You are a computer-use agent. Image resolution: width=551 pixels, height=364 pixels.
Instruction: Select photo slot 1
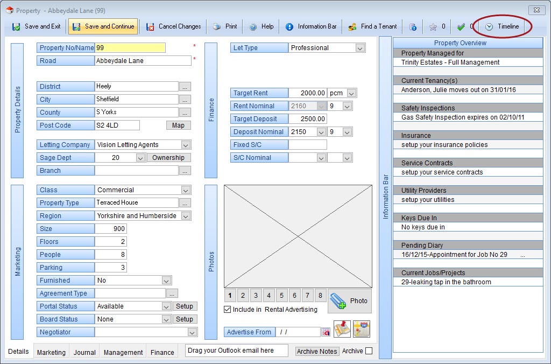(230, 296)
